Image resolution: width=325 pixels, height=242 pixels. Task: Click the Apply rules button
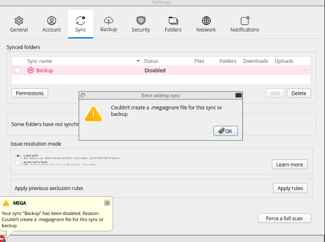point(290,188)
